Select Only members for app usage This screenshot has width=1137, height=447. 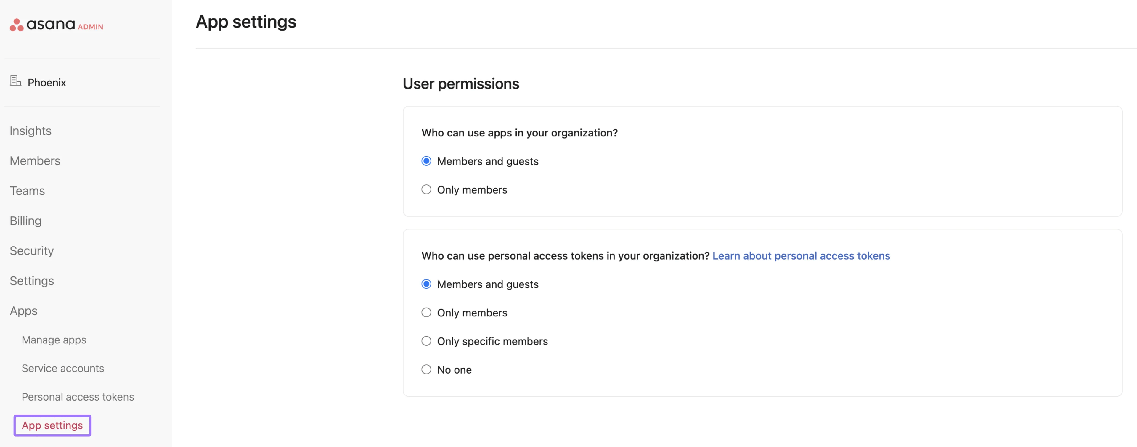click(x=426, y=189)
